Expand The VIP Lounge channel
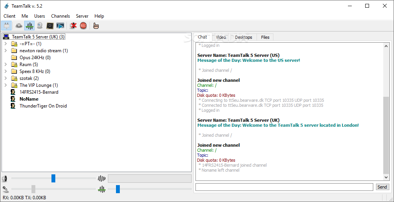 click(x=5, y=85)
